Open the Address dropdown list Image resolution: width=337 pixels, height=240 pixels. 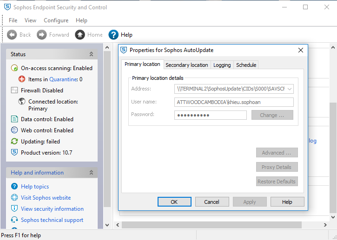click(x=290, y=89)
